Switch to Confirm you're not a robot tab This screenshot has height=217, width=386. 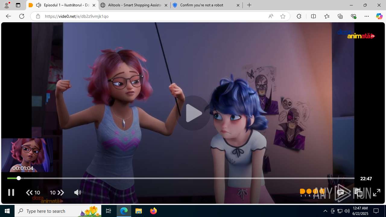(x=206, y=5)
